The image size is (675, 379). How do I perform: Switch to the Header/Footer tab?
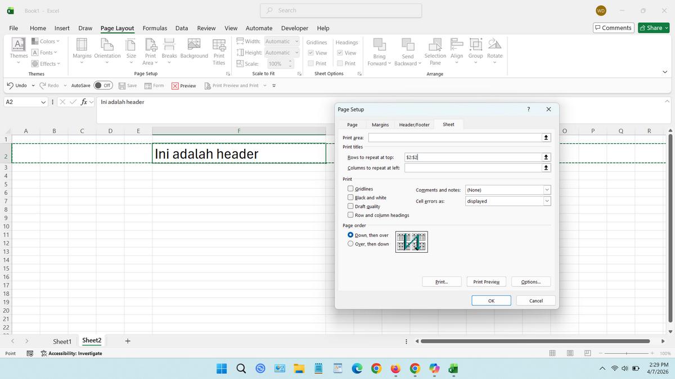click(x=414, y=125)
